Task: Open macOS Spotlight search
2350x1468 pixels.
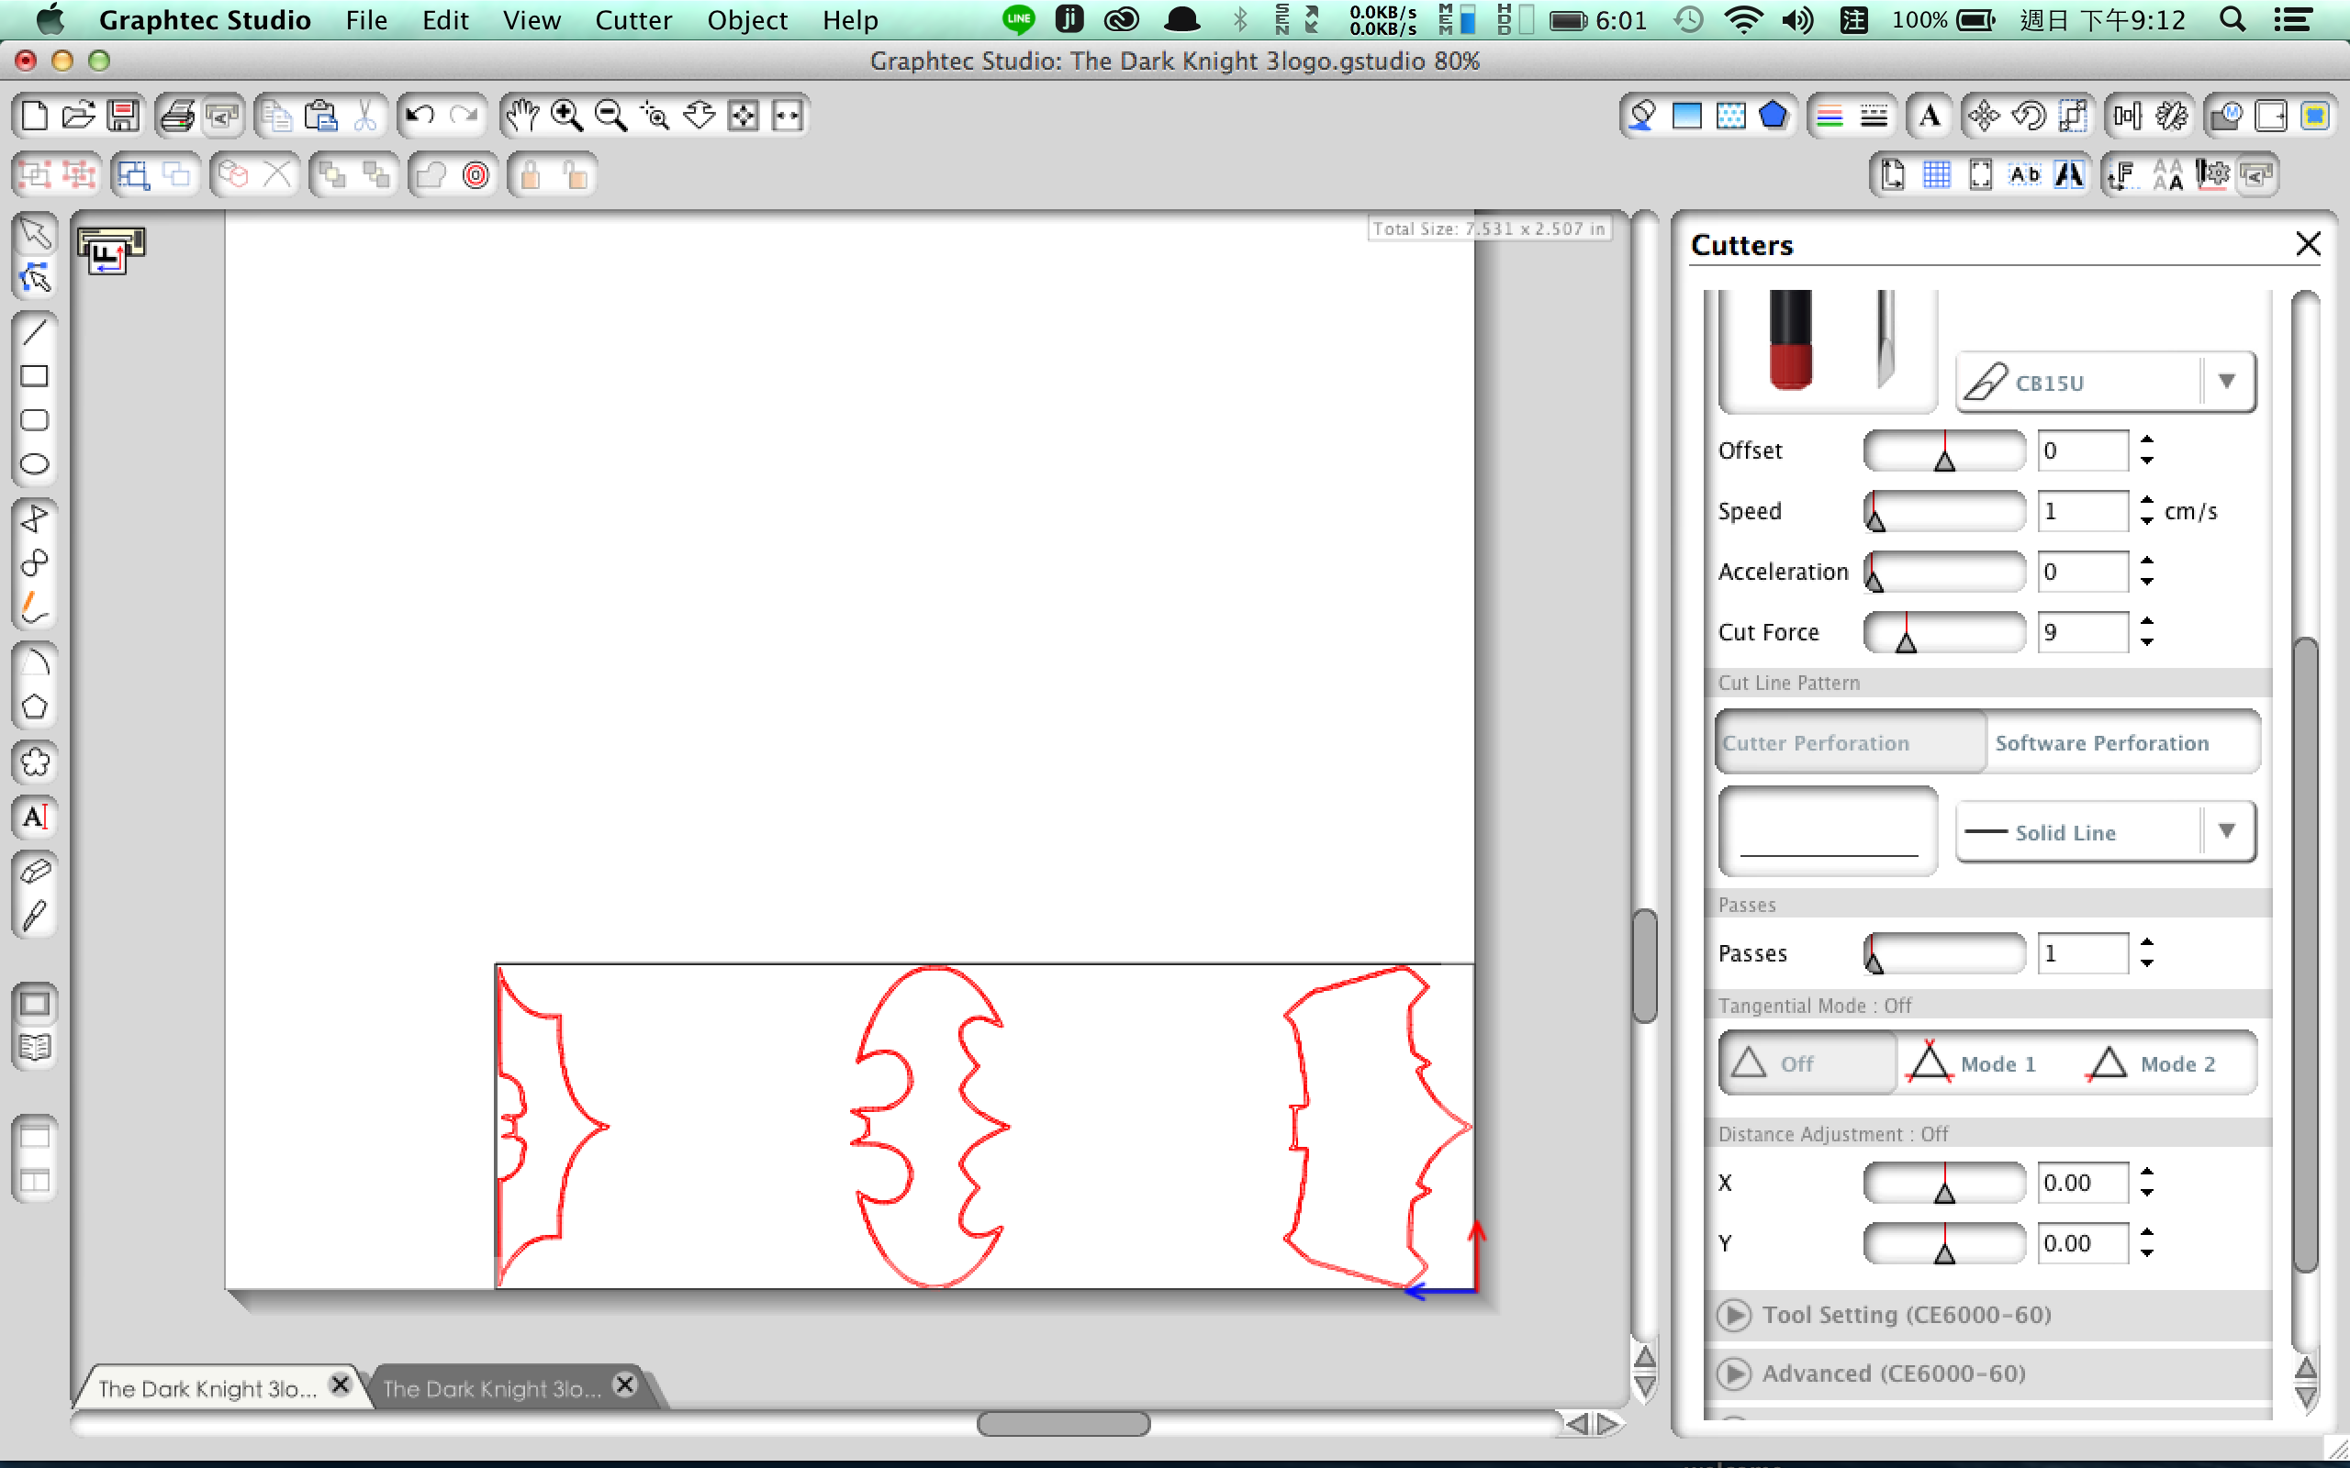Action: tap(2232, 19)
